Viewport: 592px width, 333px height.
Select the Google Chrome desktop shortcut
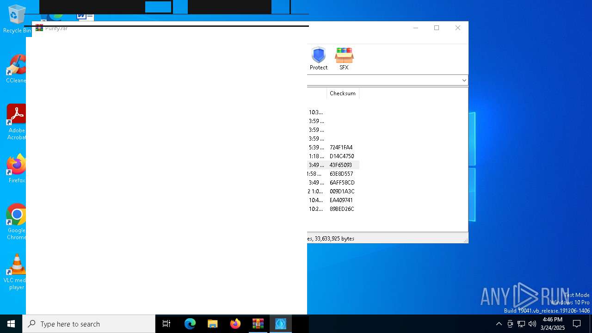(x=16, y=222)
